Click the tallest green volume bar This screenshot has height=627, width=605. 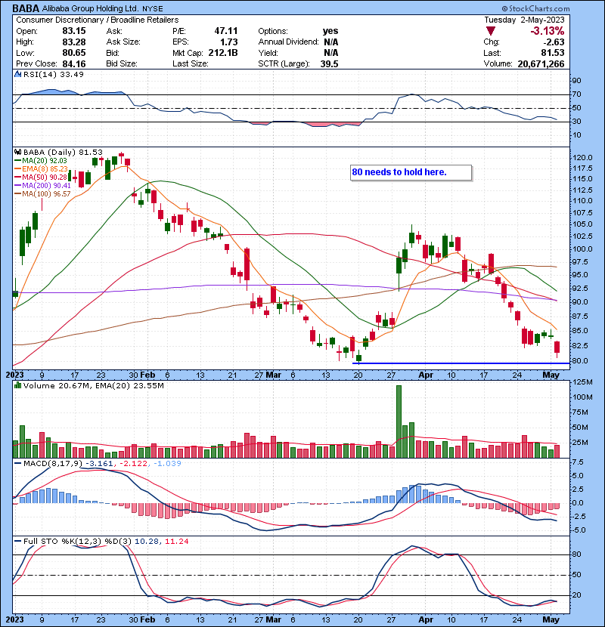pos(399,422)
